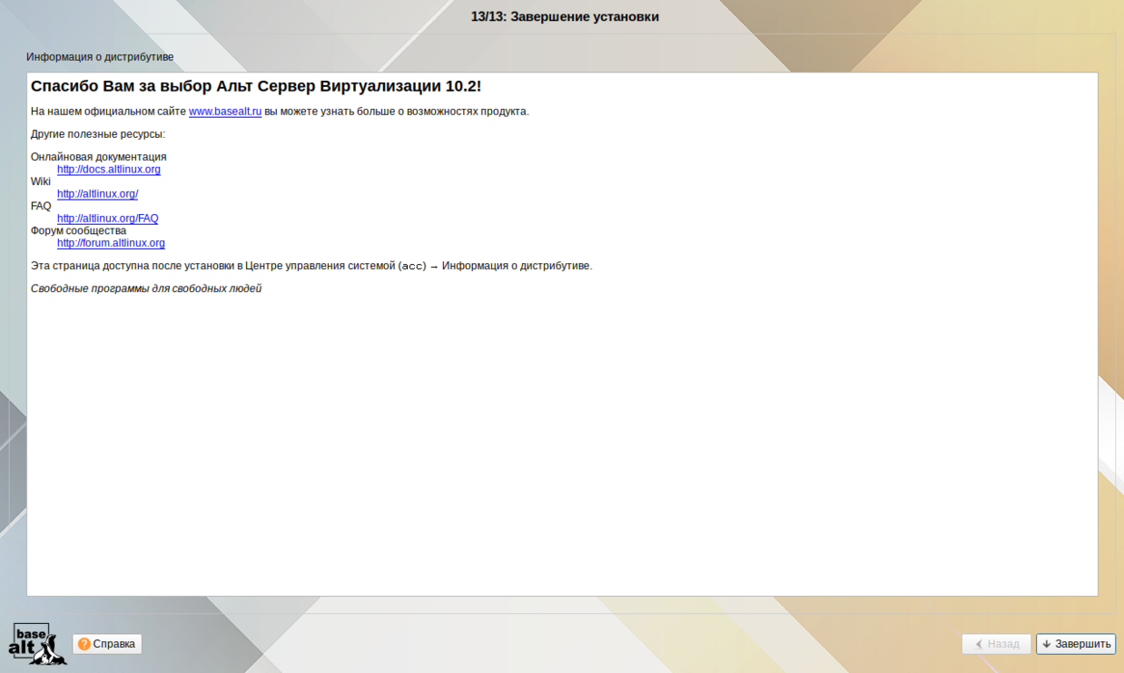Click the Информация о дистрибутиве label
Image resolution: width=1124 pixels, height=673 pixels.
pos(100,57)
